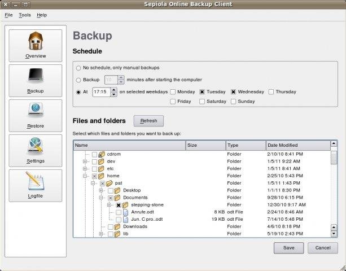Viewport: 346px width, 271px height.
Task: Open the File menu
Action: pyautogui.click(x=8, y=15)
